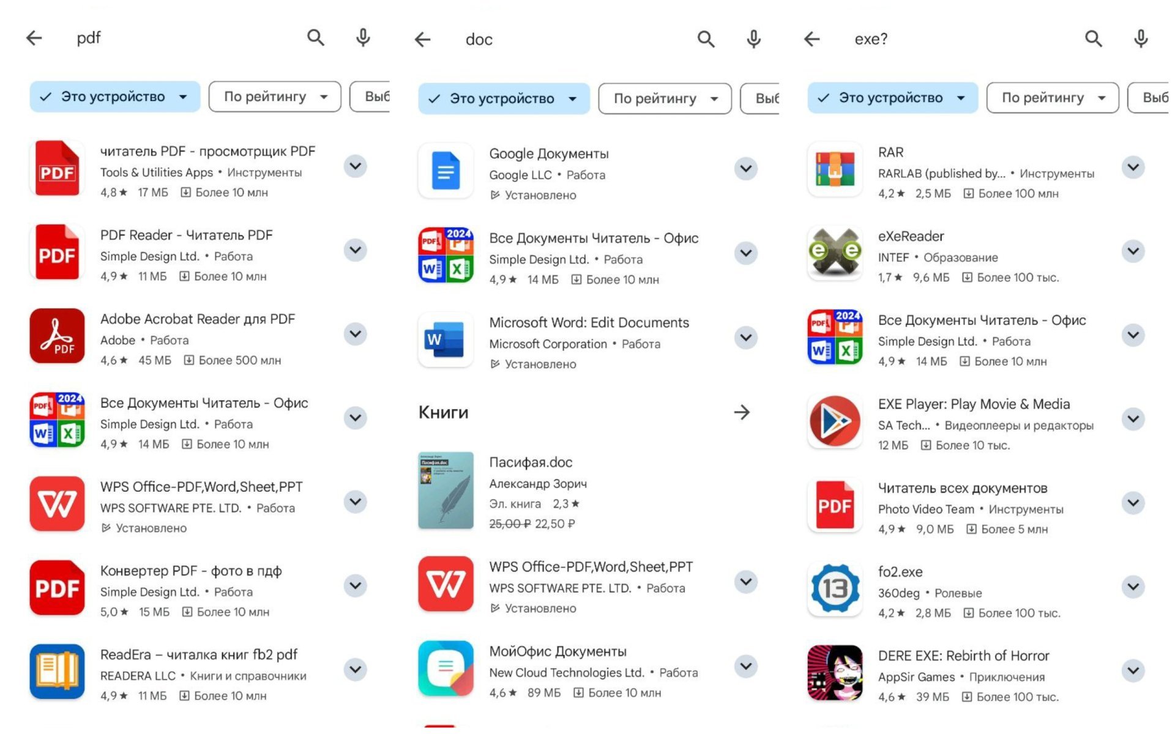
Task: Tap the READERA LLC developer line
Action: coord(138,676)
